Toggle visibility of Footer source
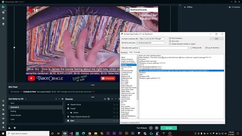The image size is (242, 136). (x=117, y=108)
